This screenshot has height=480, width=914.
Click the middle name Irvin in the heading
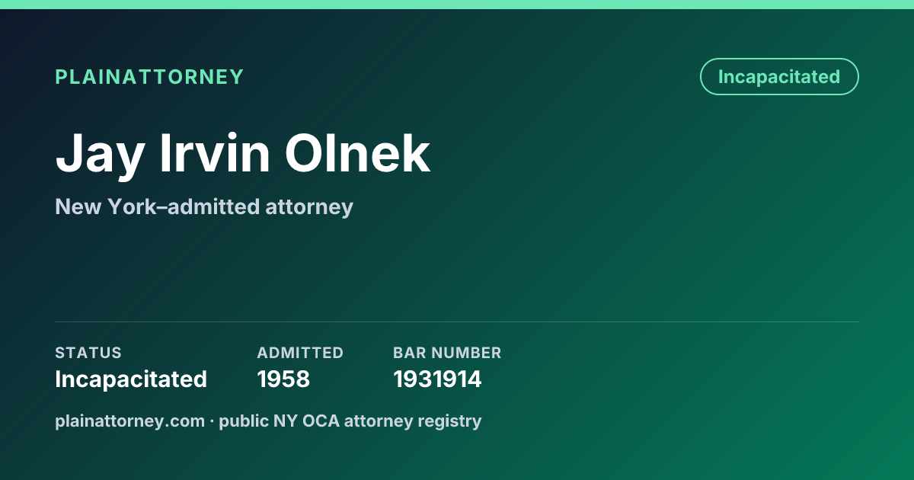pos(215,153)
